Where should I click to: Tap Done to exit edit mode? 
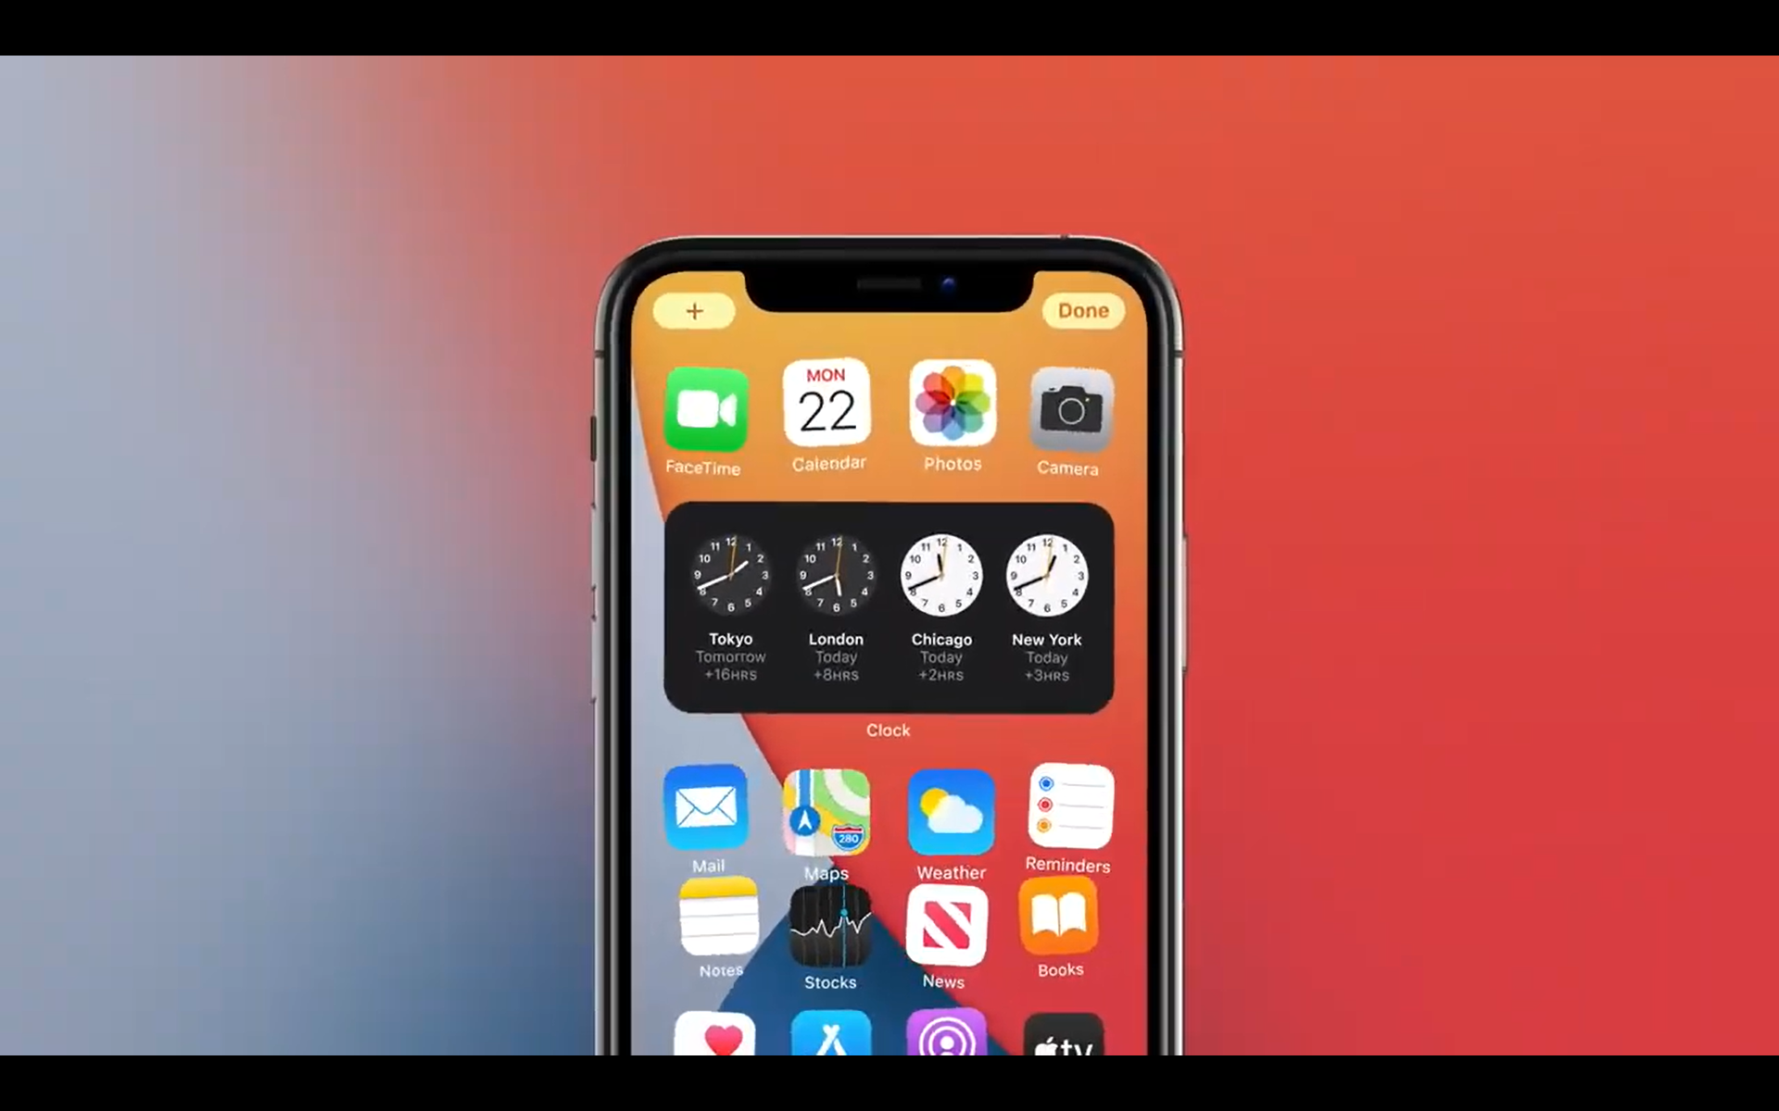click(1082, 308)
